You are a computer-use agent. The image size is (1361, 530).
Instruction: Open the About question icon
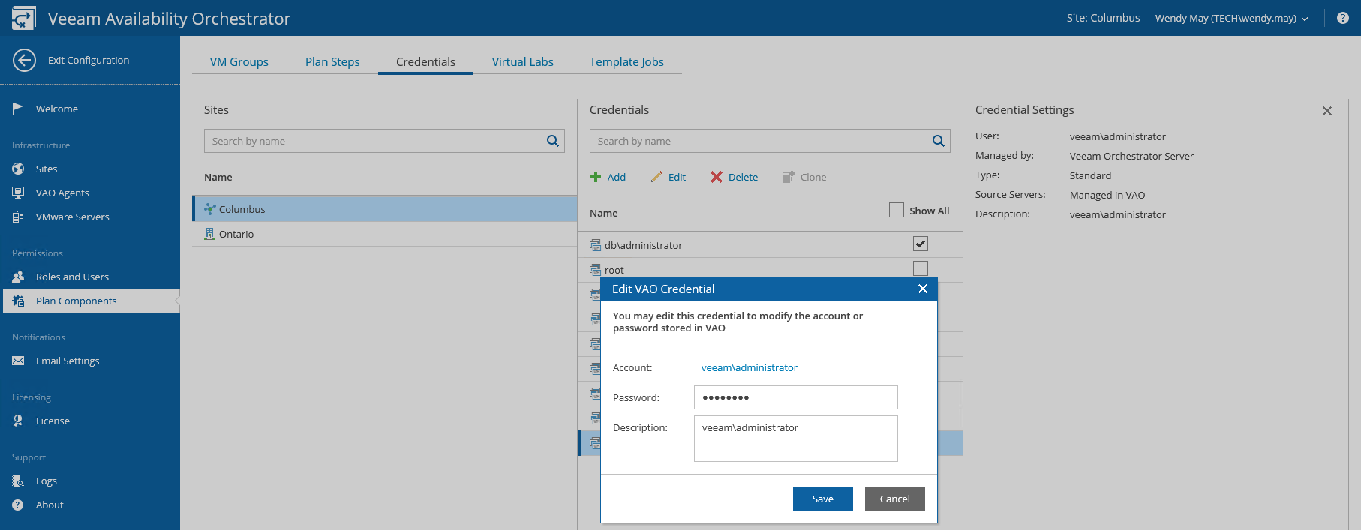[x=18, y=505]
